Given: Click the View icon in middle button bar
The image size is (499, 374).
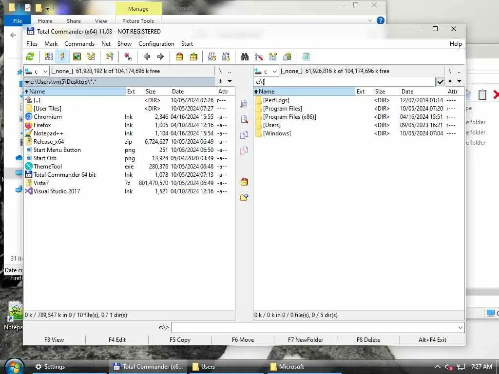Looking at the screenshot, I should [x=244, y=104].
